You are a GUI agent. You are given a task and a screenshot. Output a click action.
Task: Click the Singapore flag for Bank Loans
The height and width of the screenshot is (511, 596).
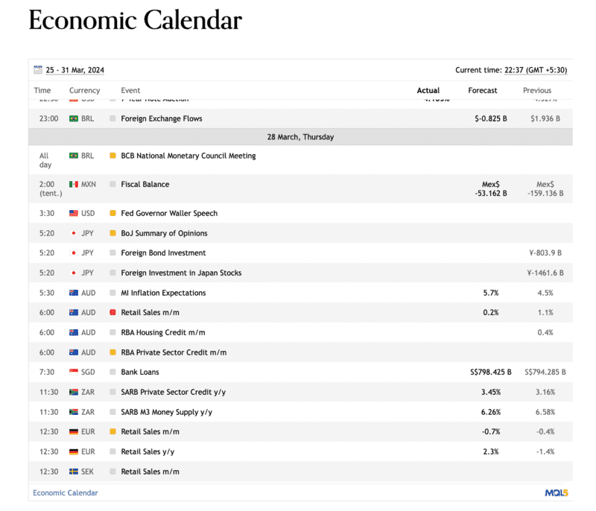click(x=74, y=372)
